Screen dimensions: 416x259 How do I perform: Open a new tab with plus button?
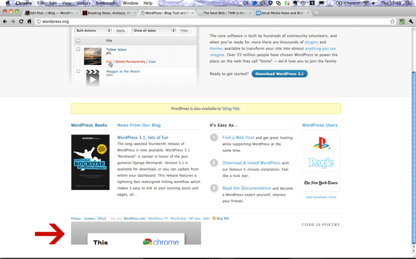pos(316,13)
